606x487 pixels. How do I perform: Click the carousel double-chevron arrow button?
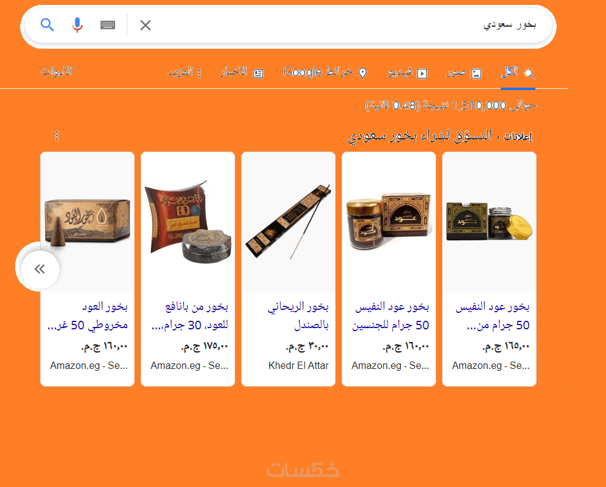40,269
